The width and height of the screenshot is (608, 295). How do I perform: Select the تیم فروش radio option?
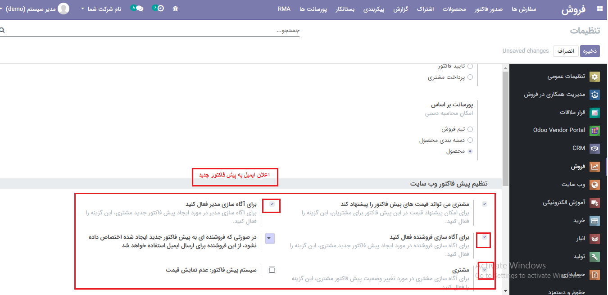(470, 129)
